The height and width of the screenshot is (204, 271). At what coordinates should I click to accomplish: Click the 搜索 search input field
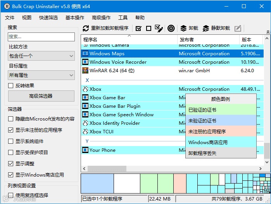[41, 37]
